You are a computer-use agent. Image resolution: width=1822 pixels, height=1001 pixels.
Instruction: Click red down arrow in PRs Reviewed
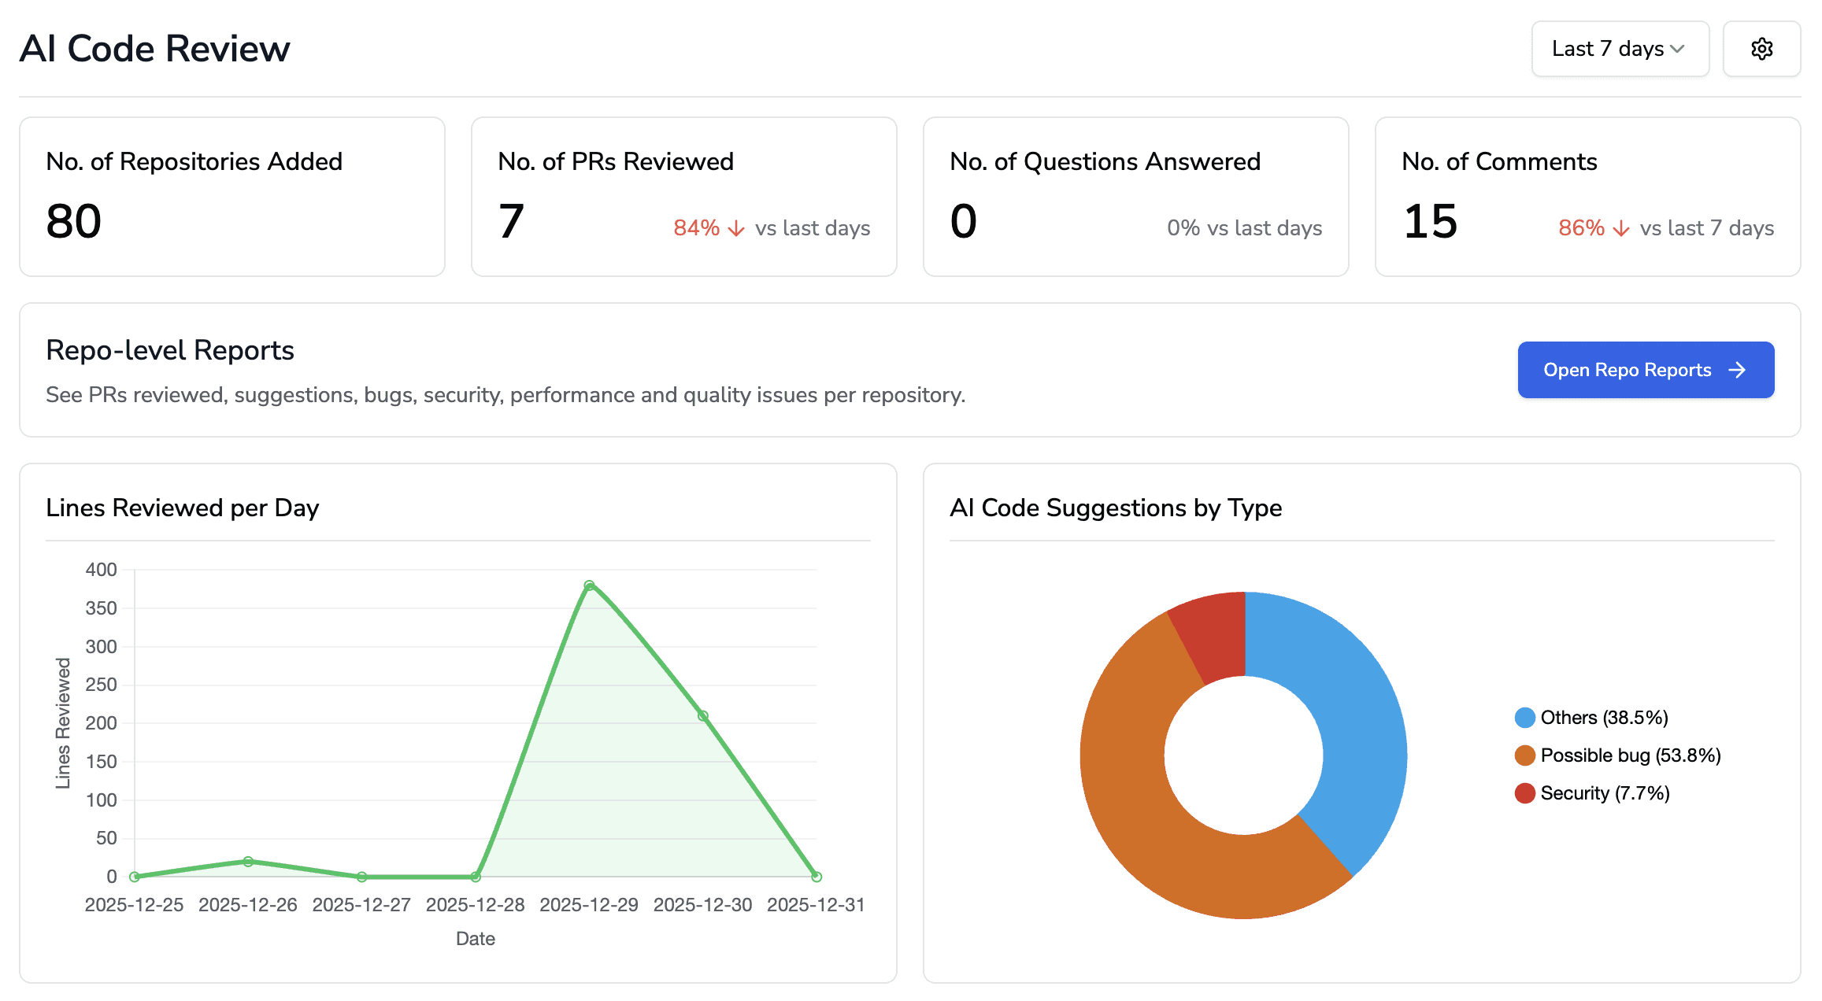tap(736, 229)
